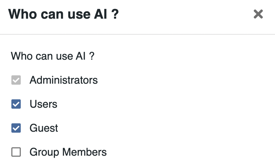
Task: Dismiss the dialog with the cross button
Action: pyautogui.click(x=258, y=14)
